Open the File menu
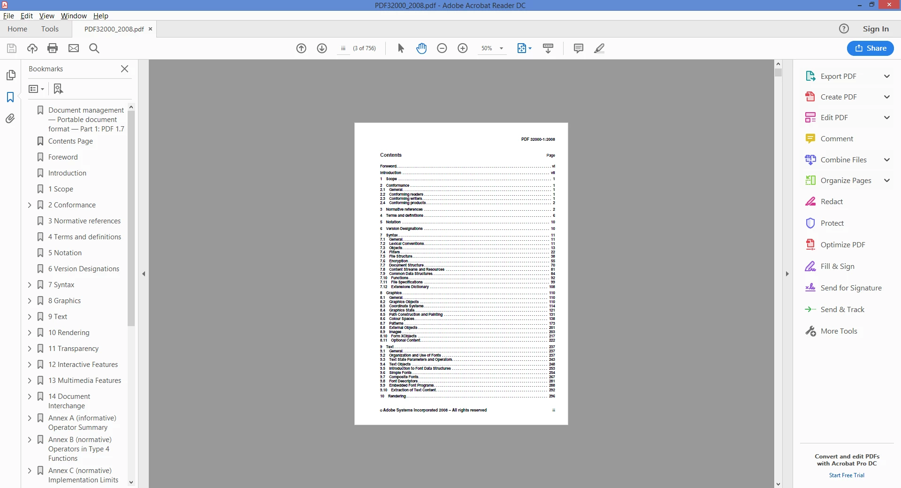 [x=8, y=15]
